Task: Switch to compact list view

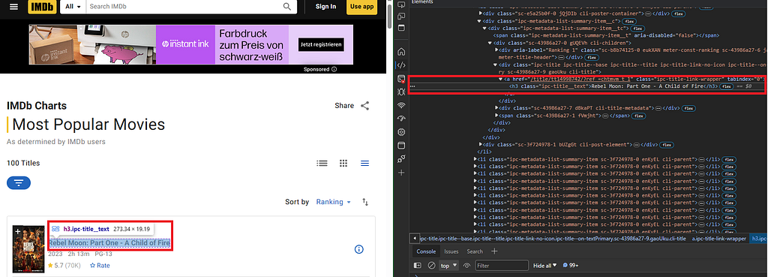Action: pos(365,163)
